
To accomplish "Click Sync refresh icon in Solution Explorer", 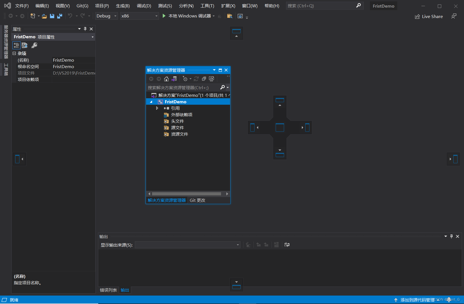I will (x=196, y=79).
